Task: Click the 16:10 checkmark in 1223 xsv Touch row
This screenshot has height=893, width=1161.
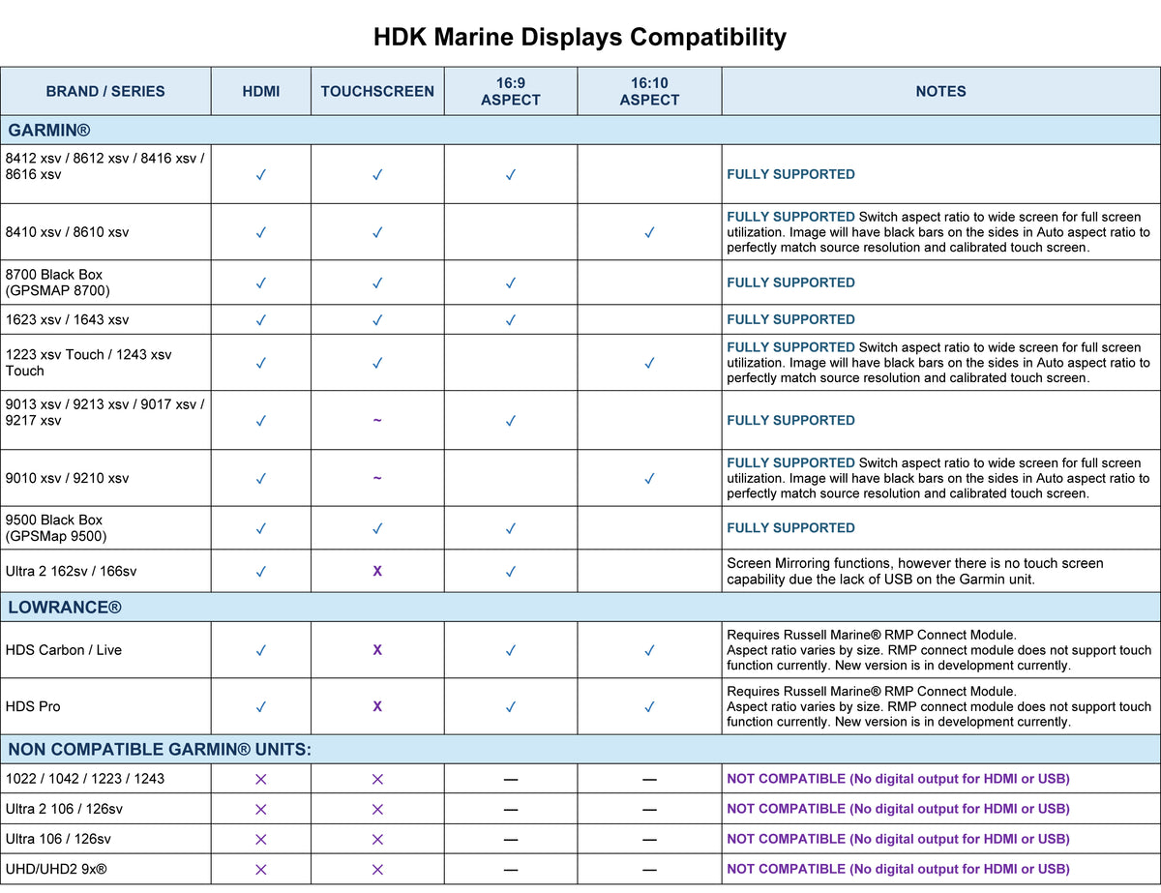Action: 649,363
